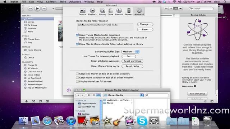Switch file dialog to list view
This screenshot has width=230, height=129.
click(x=94, y=95)
